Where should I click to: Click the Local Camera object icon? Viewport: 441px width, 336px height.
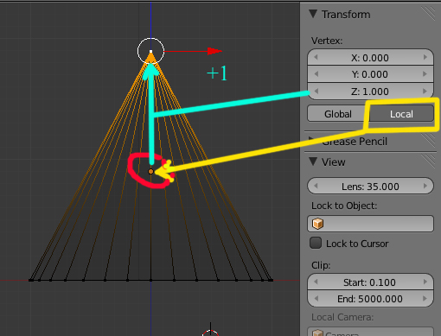click(x=317, y=333)
